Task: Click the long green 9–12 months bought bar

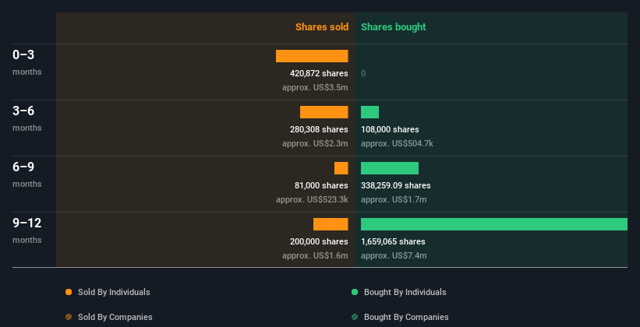Action: tap(494, 224)
